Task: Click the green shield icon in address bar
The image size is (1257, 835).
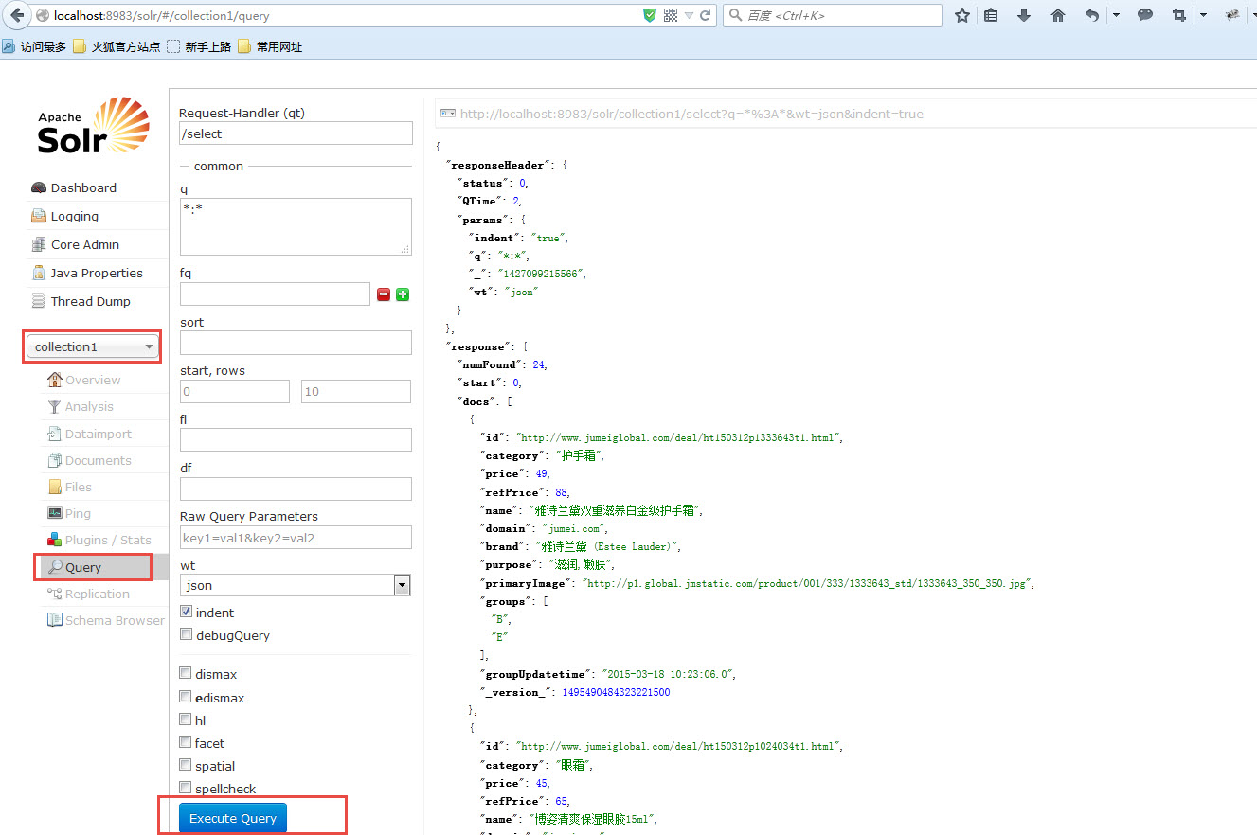Action: coord(649,15)
